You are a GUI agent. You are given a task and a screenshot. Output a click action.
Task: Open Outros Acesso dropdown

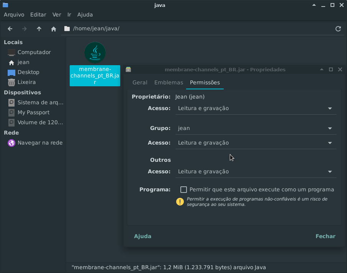pos(255,172)
